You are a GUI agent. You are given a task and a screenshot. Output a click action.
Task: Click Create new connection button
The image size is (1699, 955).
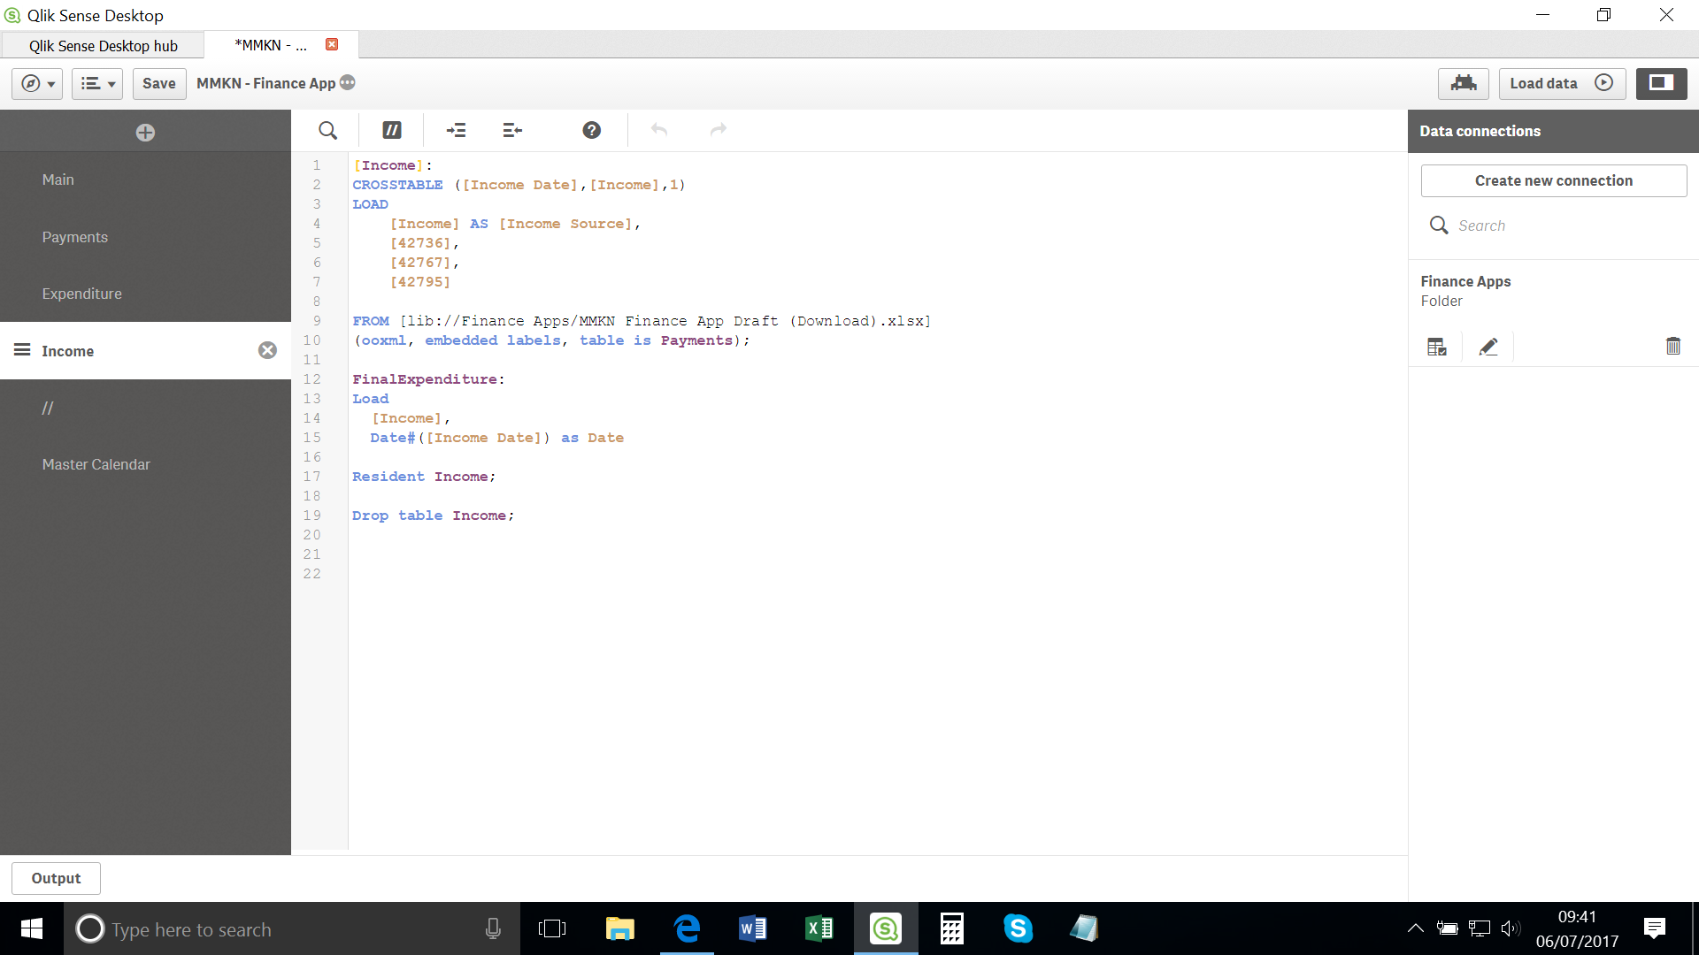[1554, 180]
